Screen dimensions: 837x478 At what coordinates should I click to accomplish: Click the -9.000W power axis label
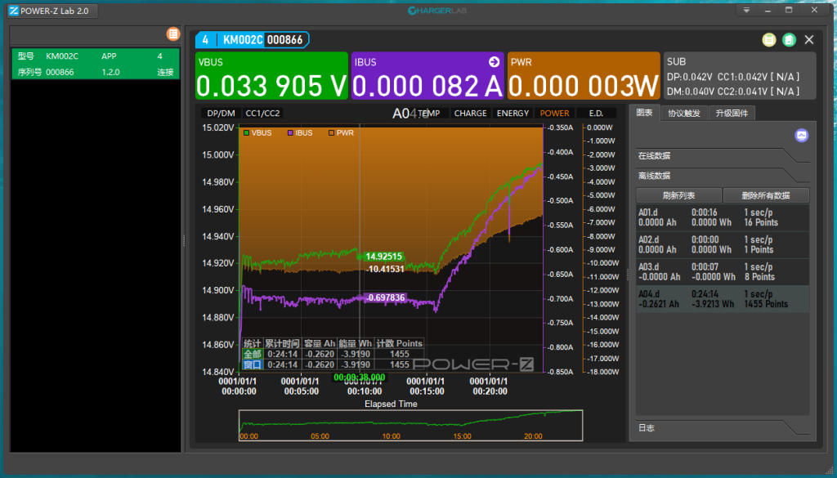pos(602,250)
